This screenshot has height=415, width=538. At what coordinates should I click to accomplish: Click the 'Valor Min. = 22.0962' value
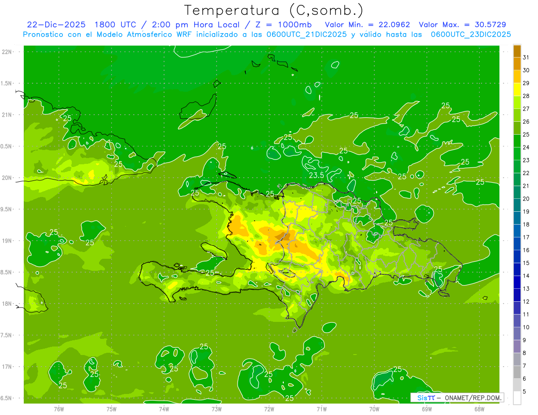coord(367,25)
